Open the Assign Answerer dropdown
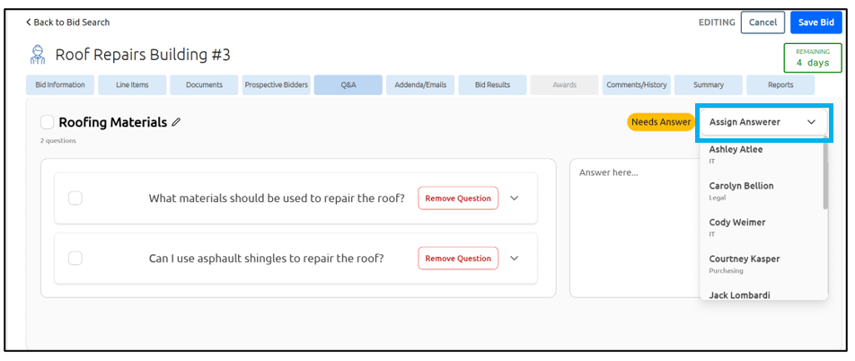This screenshot has width=855, height=361. [762, 122]
